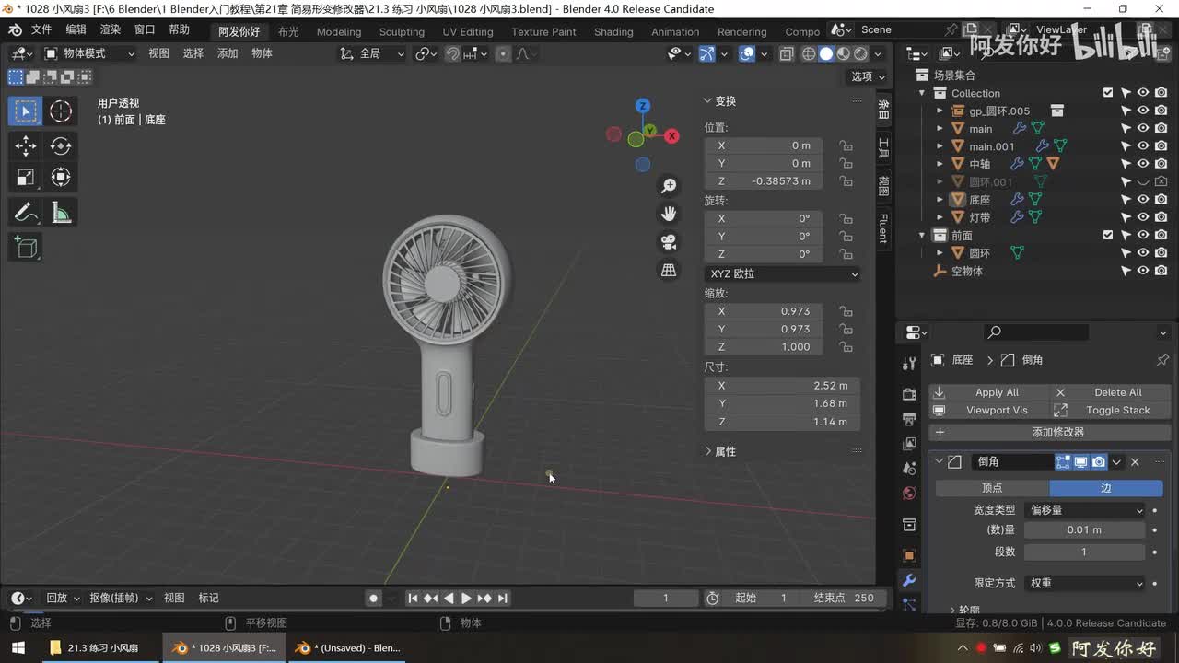The height and width of the screenshot is (663, 1179).
Task: Remove the 倒角 modifier with its X
Action: pyautogui.click(x=1135, y=462)
